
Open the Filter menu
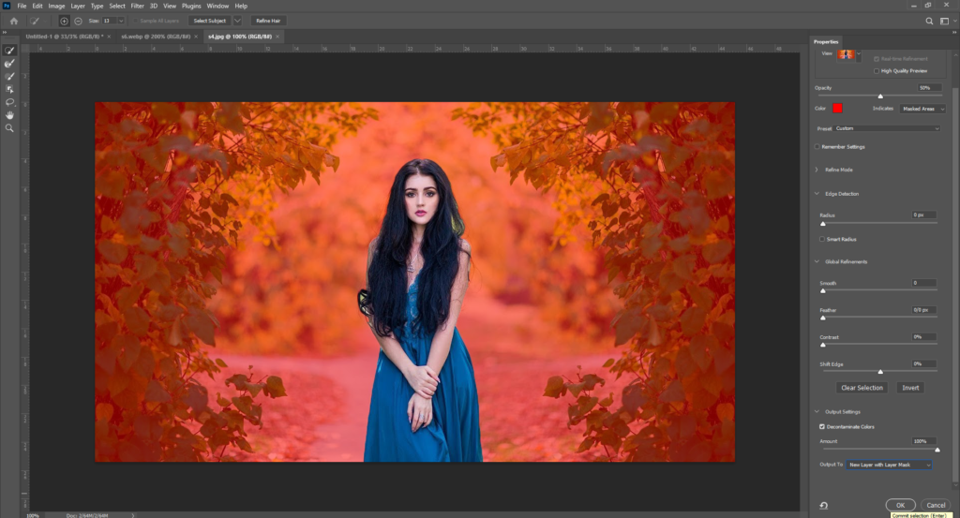click(x=136, y=6)
